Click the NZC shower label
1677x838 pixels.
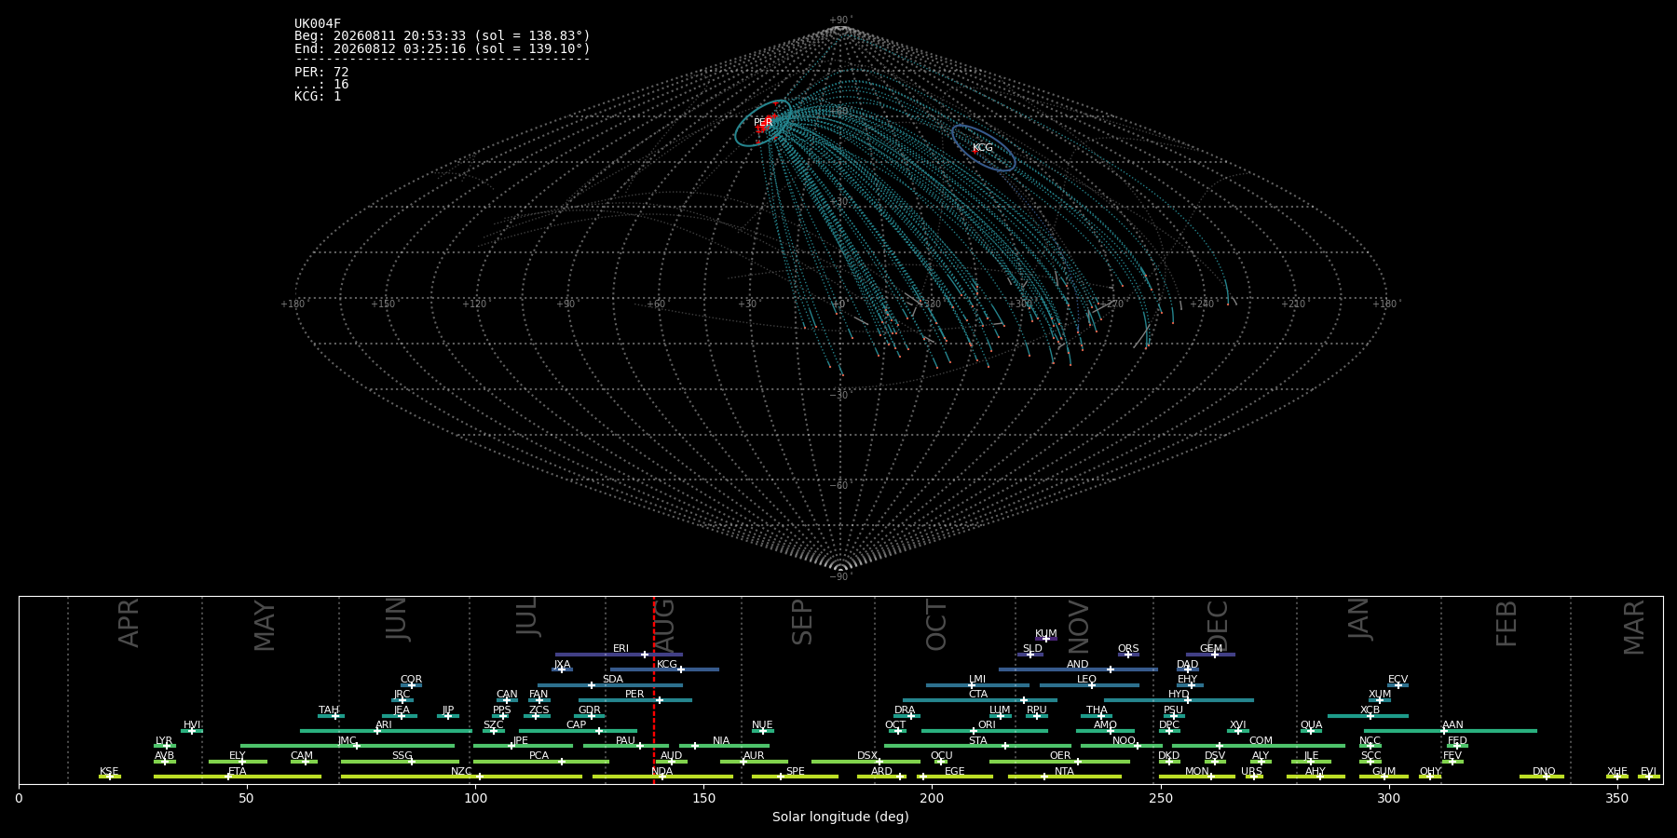click(461, 772)
